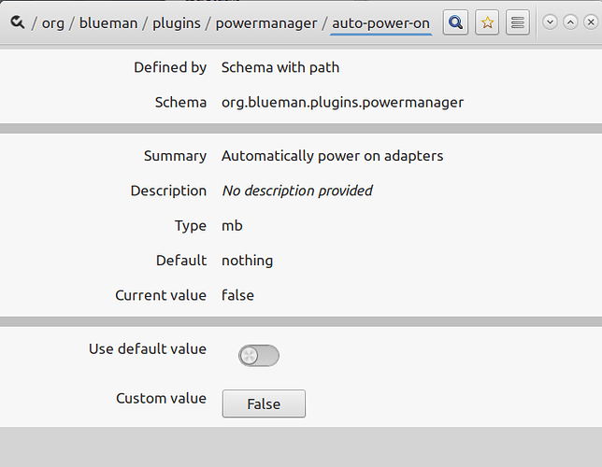Click the 'Use default value' label
This screenshot has width=602, height=467.
click(148, 349)
